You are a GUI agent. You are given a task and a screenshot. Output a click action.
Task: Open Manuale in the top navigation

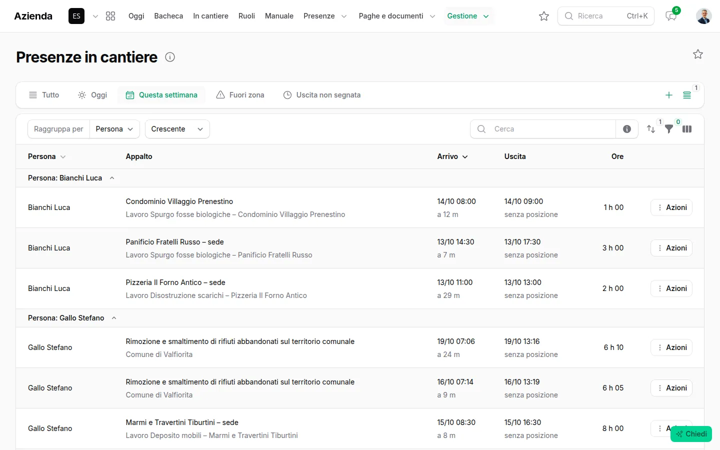pyautogui.click(x=279, y=16)
